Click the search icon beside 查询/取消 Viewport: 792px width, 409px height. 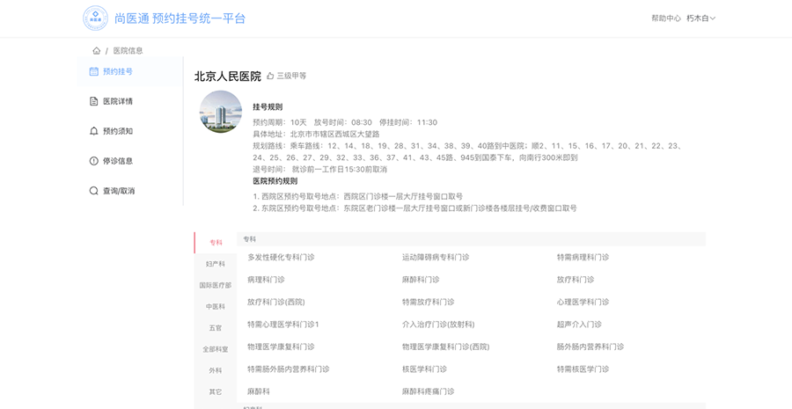(94, 190)
